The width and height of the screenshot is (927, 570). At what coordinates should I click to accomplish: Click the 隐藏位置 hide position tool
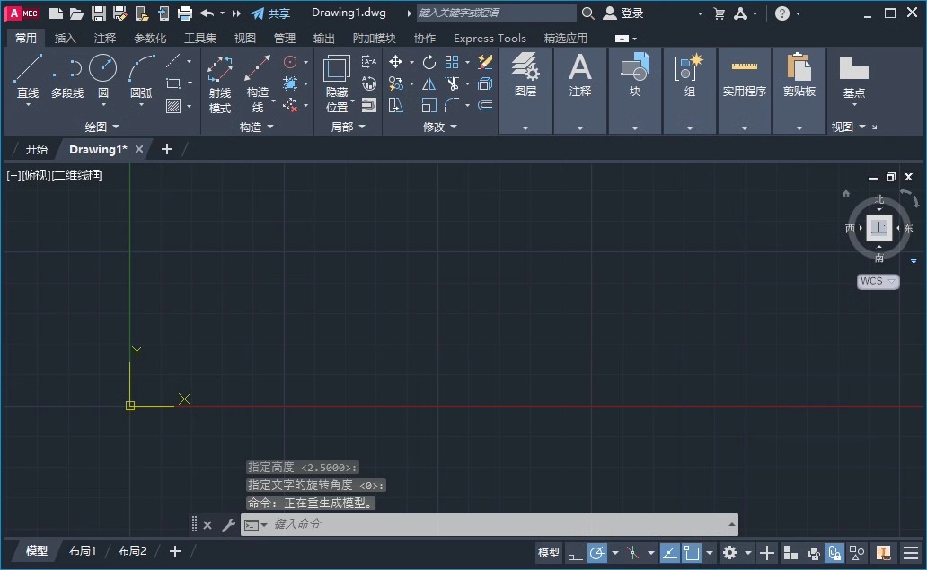(337, 83)
